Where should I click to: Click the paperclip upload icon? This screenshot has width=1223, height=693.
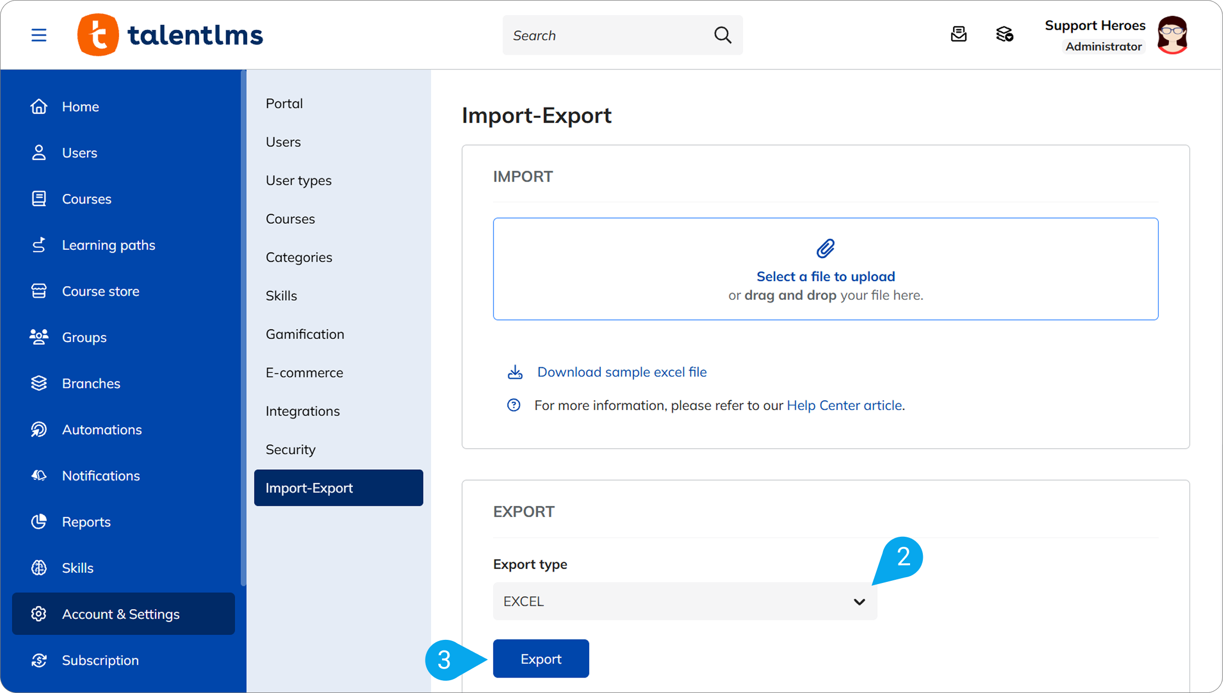(x=826, y=248)
